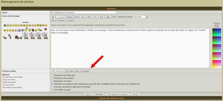Image resolution: width=223 pixels, height=101 pixels.
Task: Click Sauvegarder le brouillon
Action: [118, 94]
